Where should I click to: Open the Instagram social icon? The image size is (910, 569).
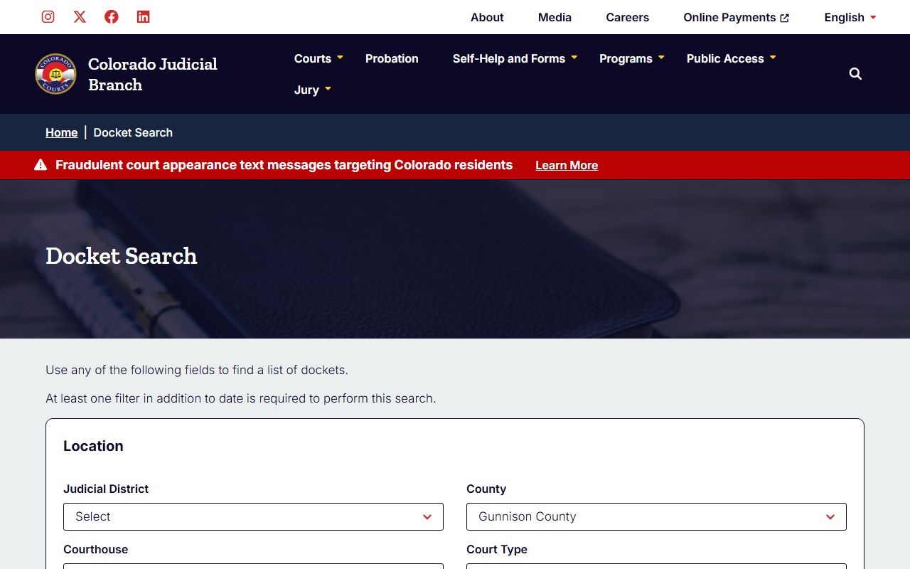point(48,16)
